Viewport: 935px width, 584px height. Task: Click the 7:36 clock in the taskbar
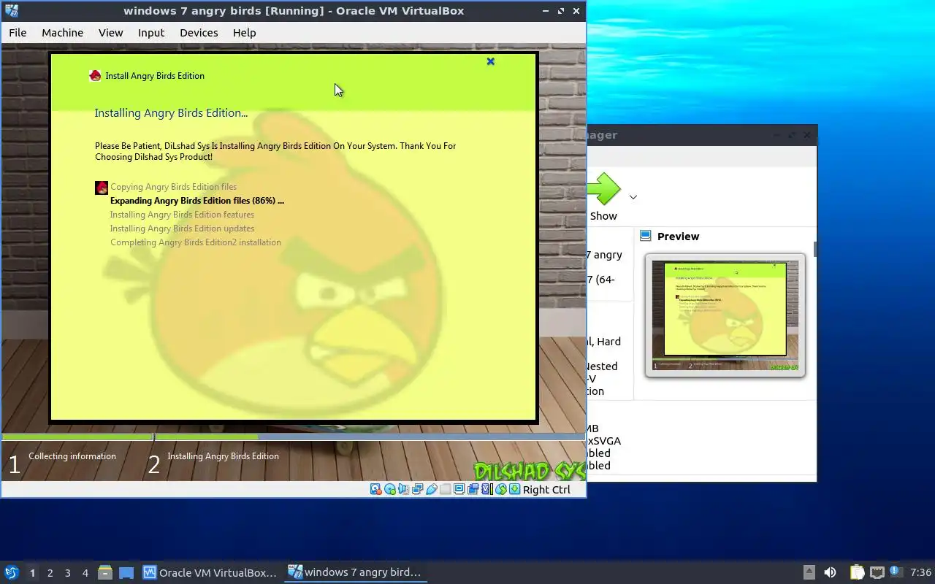pos(921,573)
